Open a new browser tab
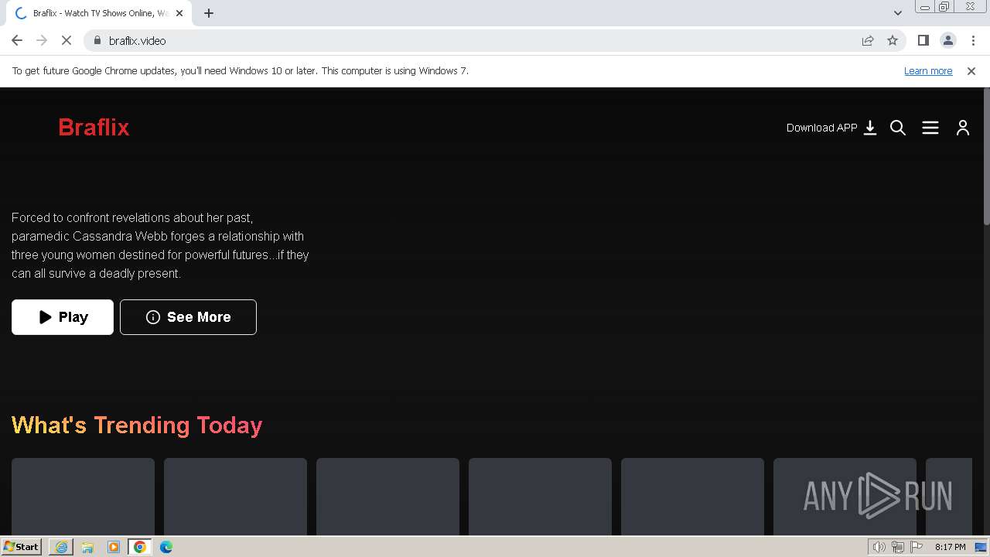 coord(209,13)
